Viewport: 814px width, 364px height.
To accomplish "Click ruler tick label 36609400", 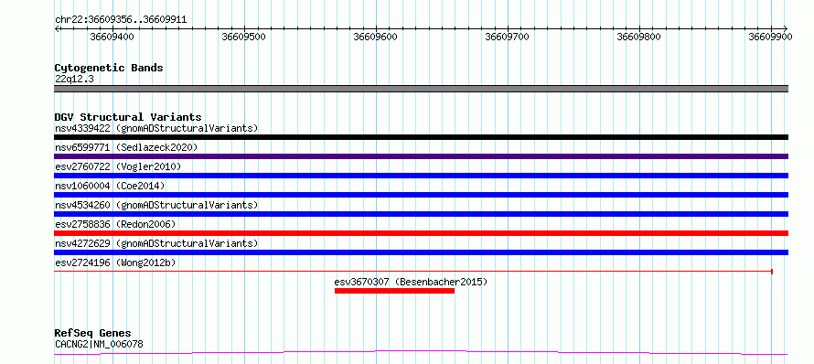I will (112, 37).
